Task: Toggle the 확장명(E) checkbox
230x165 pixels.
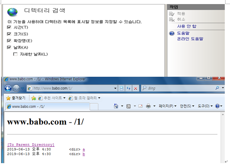Action: (9, 41)
